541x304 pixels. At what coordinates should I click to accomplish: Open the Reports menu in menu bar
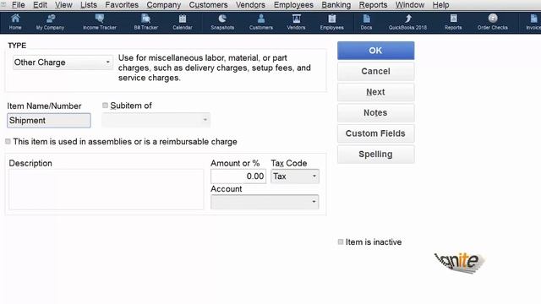coord(373,5)
